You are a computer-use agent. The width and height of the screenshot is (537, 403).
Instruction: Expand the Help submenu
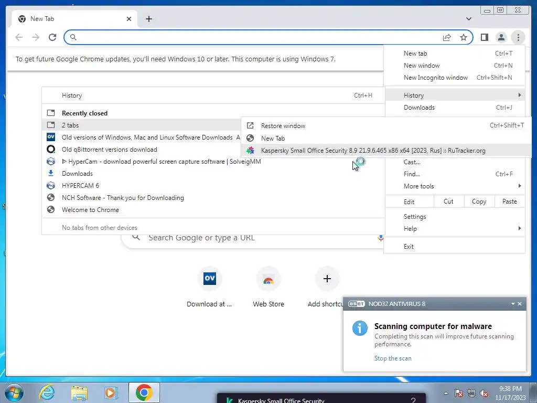[455, 229]
